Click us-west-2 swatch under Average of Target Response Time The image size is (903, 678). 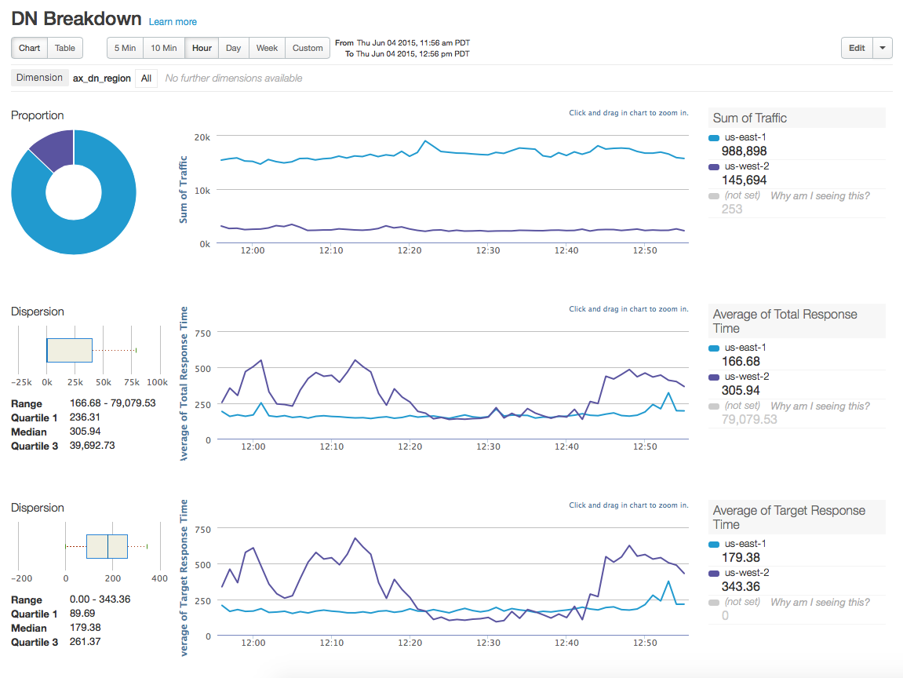pos(714,573)
